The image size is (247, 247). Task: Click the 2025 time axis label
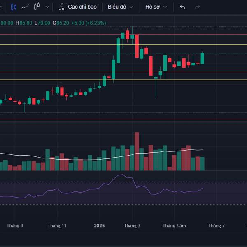click(x=99, y=226)
